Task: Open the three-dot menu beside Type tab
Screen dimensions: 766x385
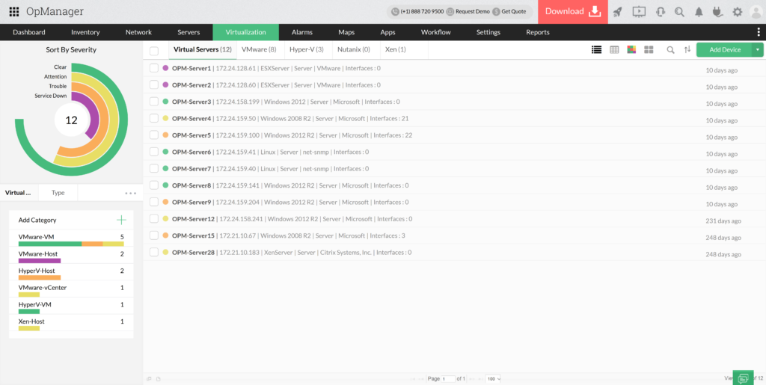Action: pyautogui.click(x=131, y=193)
